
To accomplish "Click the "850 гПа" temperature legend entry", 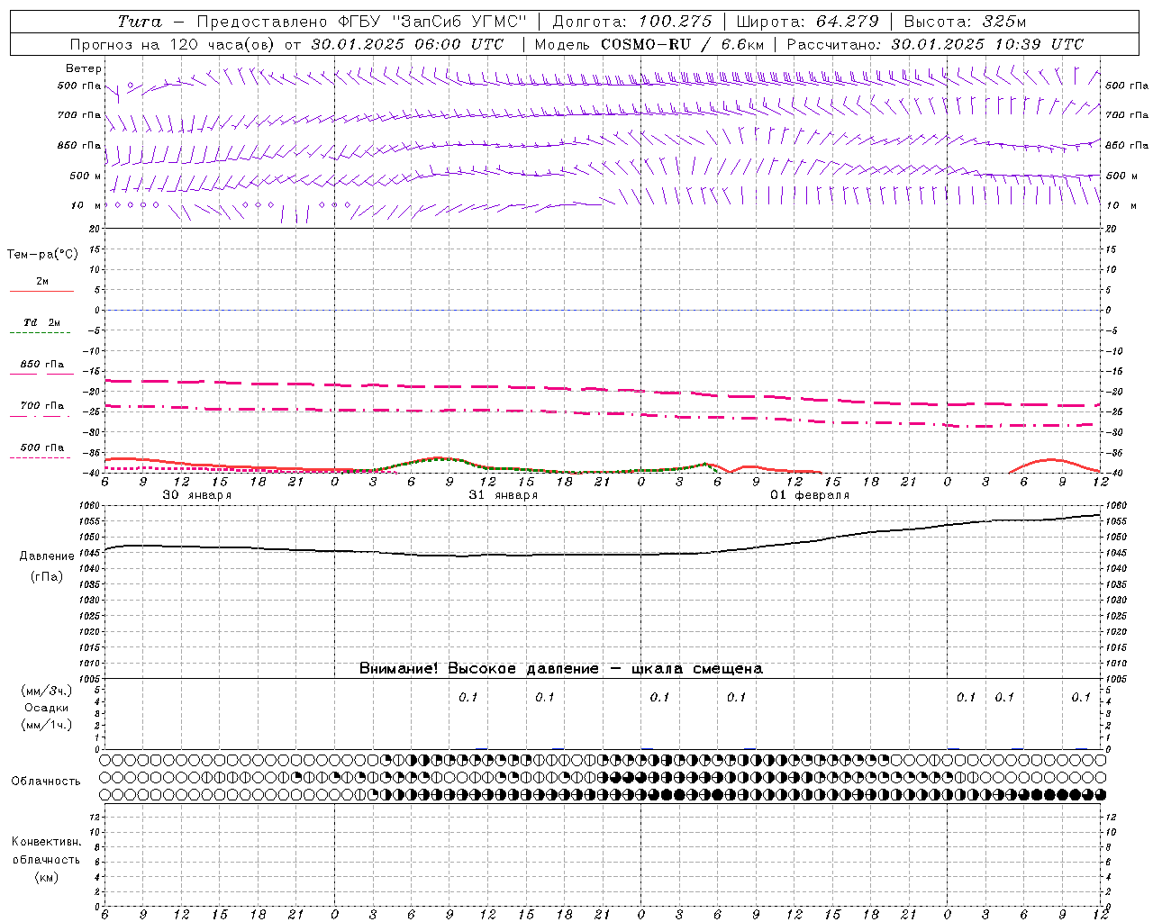I will [x=41, y=365].
